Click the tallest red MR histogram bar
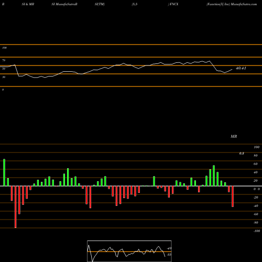The image size is (262, 262). (x=16, y=207)
